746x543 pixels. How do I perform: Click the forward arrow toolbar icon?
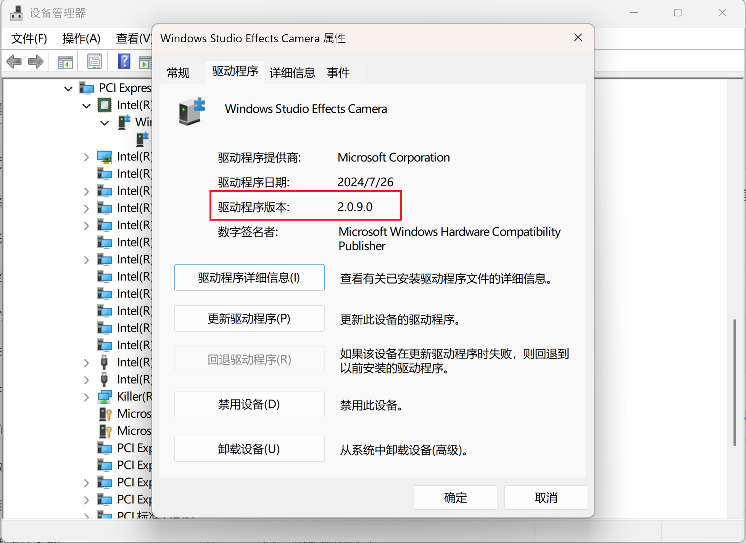(36, 61)
